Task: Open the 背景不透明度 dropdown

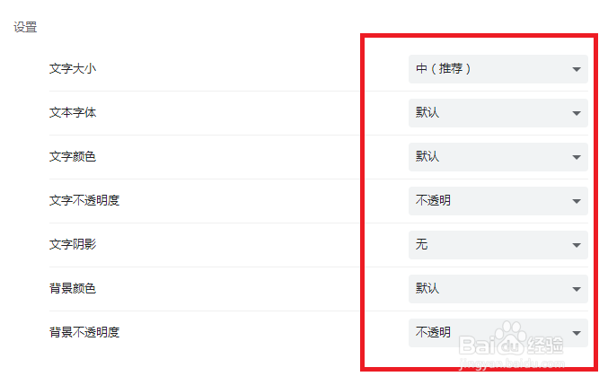Action: (x=498, y=333)
